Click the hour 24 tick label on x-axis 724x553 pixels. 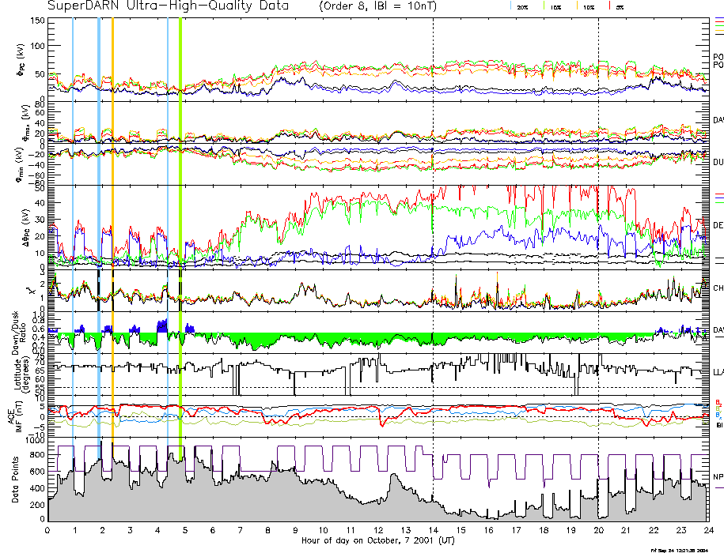(x=707, y=530)
